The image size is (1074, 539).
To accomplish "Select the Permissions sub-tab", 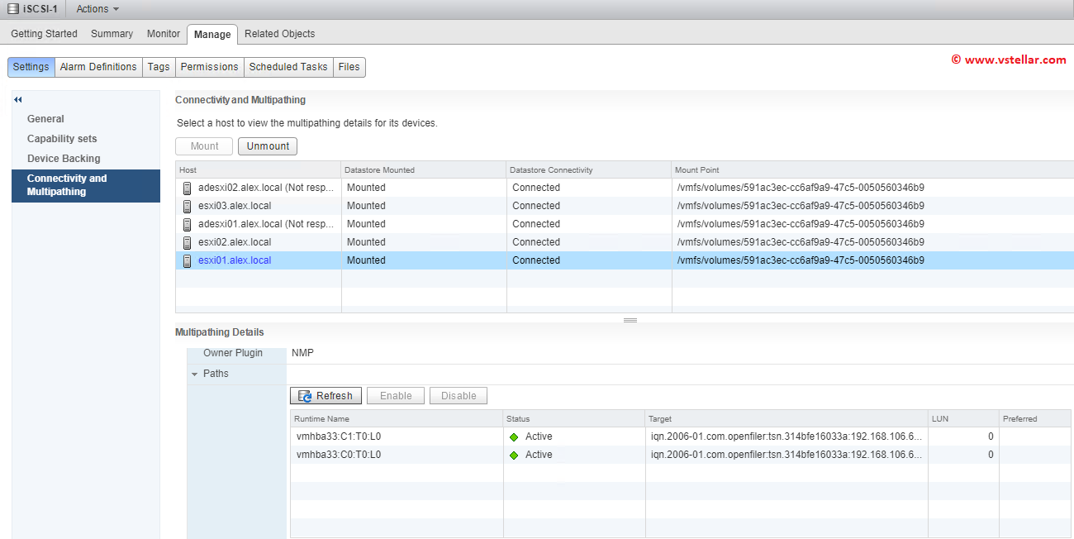I will coord(209,67).
